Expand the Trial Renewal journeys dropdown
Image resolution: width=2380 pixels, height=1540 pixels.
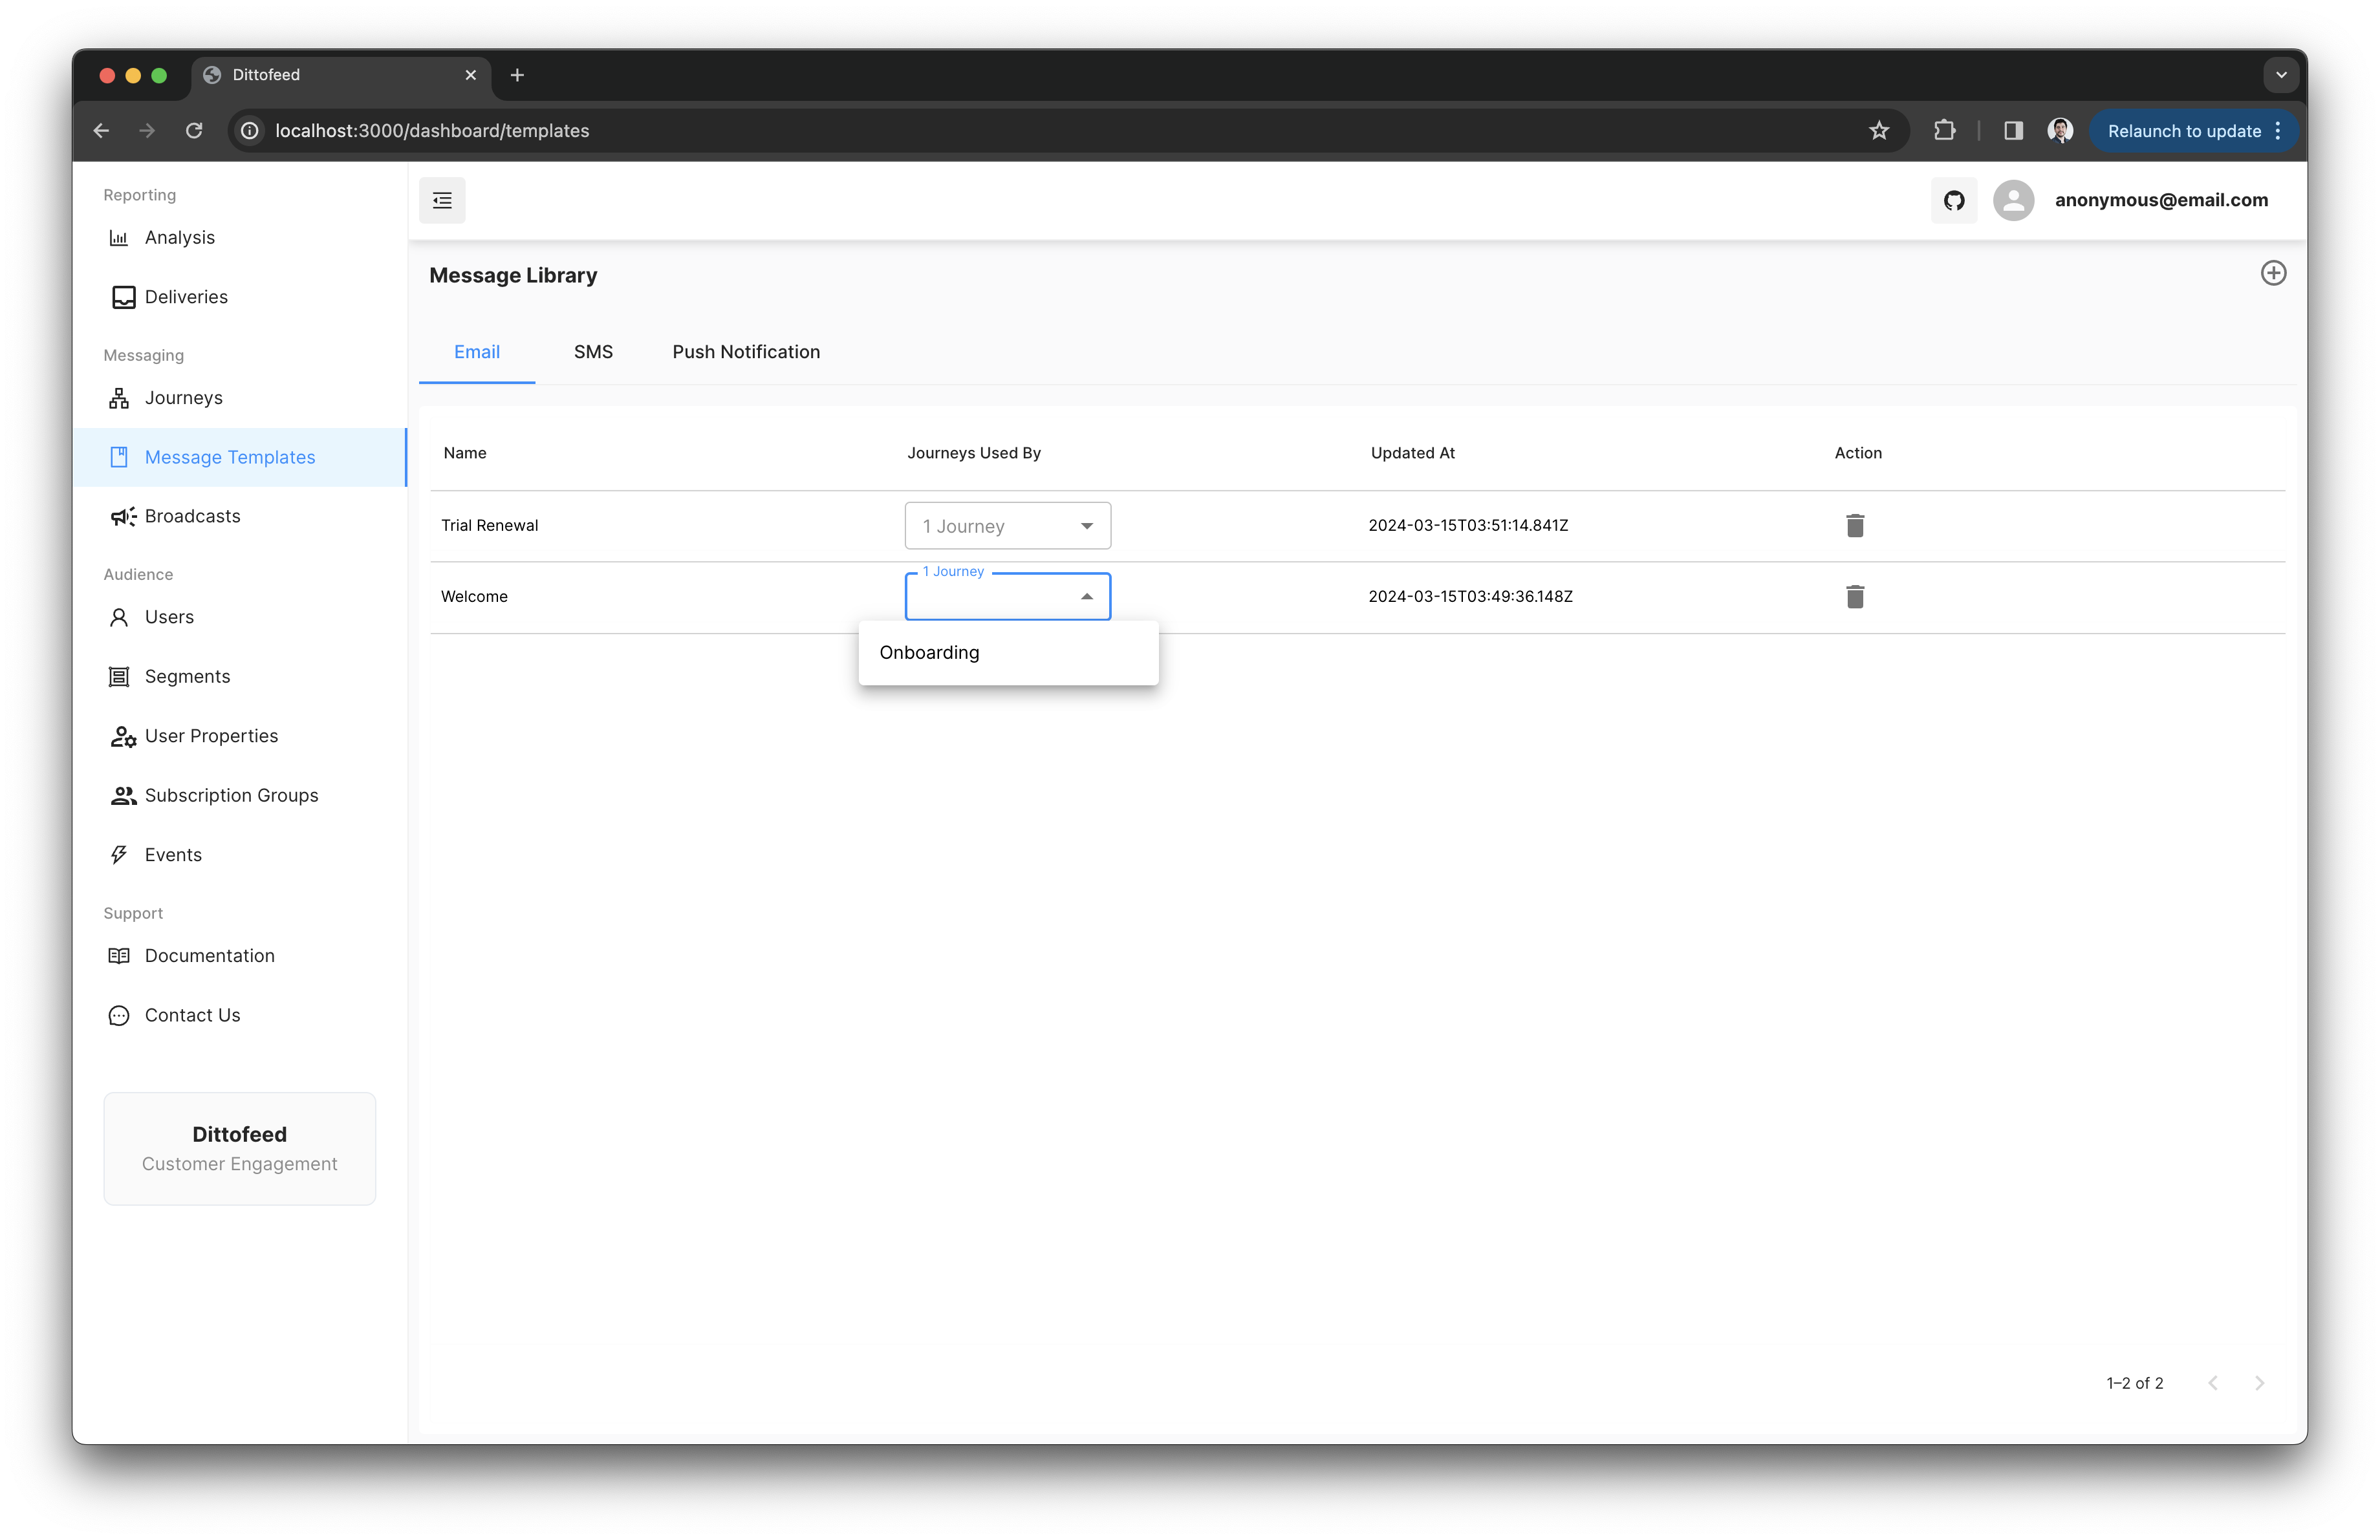click(x=1007, y=526)
